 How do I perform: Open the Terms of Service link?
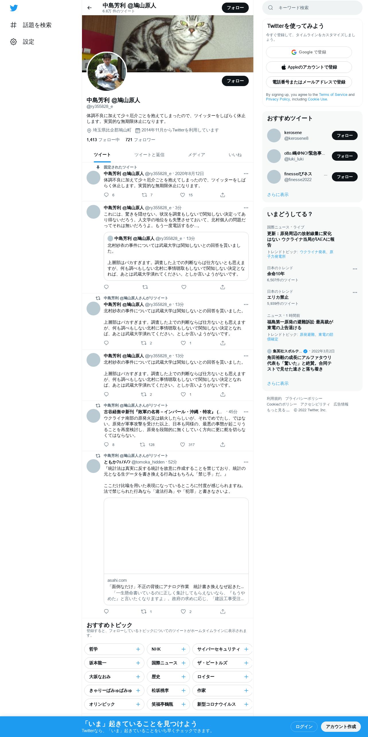333,95
